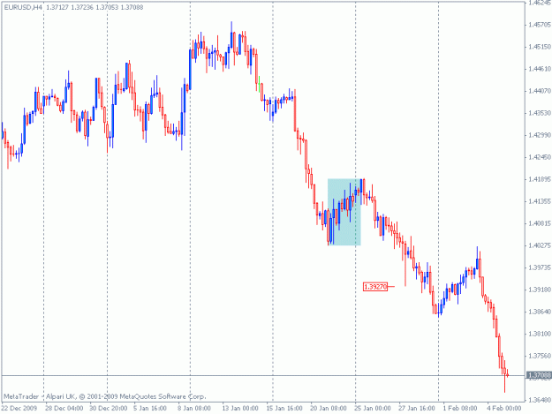The width and height of the screenshot is (552, 414).
Task: Click time axis label 4 Feb 00:00
Action: tap(503, 408)
